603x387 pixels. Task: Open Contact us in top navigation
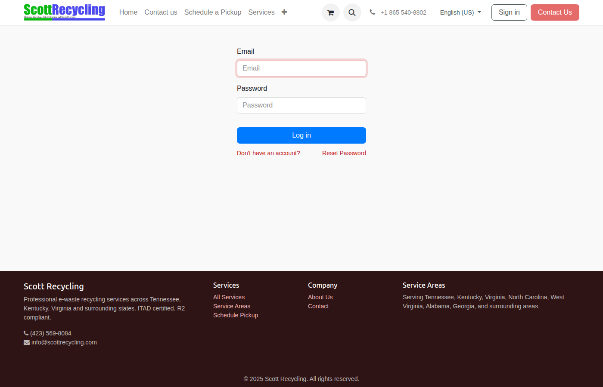tap(161, 12)
